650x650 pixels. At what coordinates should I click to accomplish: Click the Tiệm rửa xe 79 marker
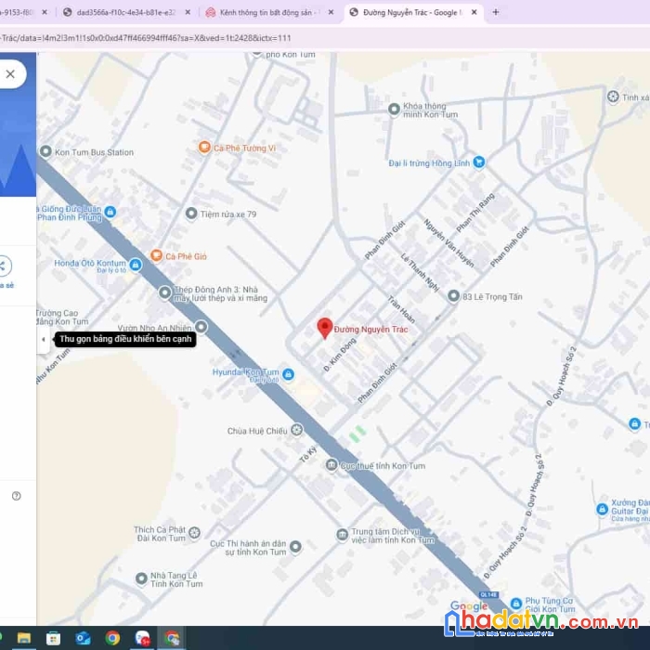click(x=191, y=214)
